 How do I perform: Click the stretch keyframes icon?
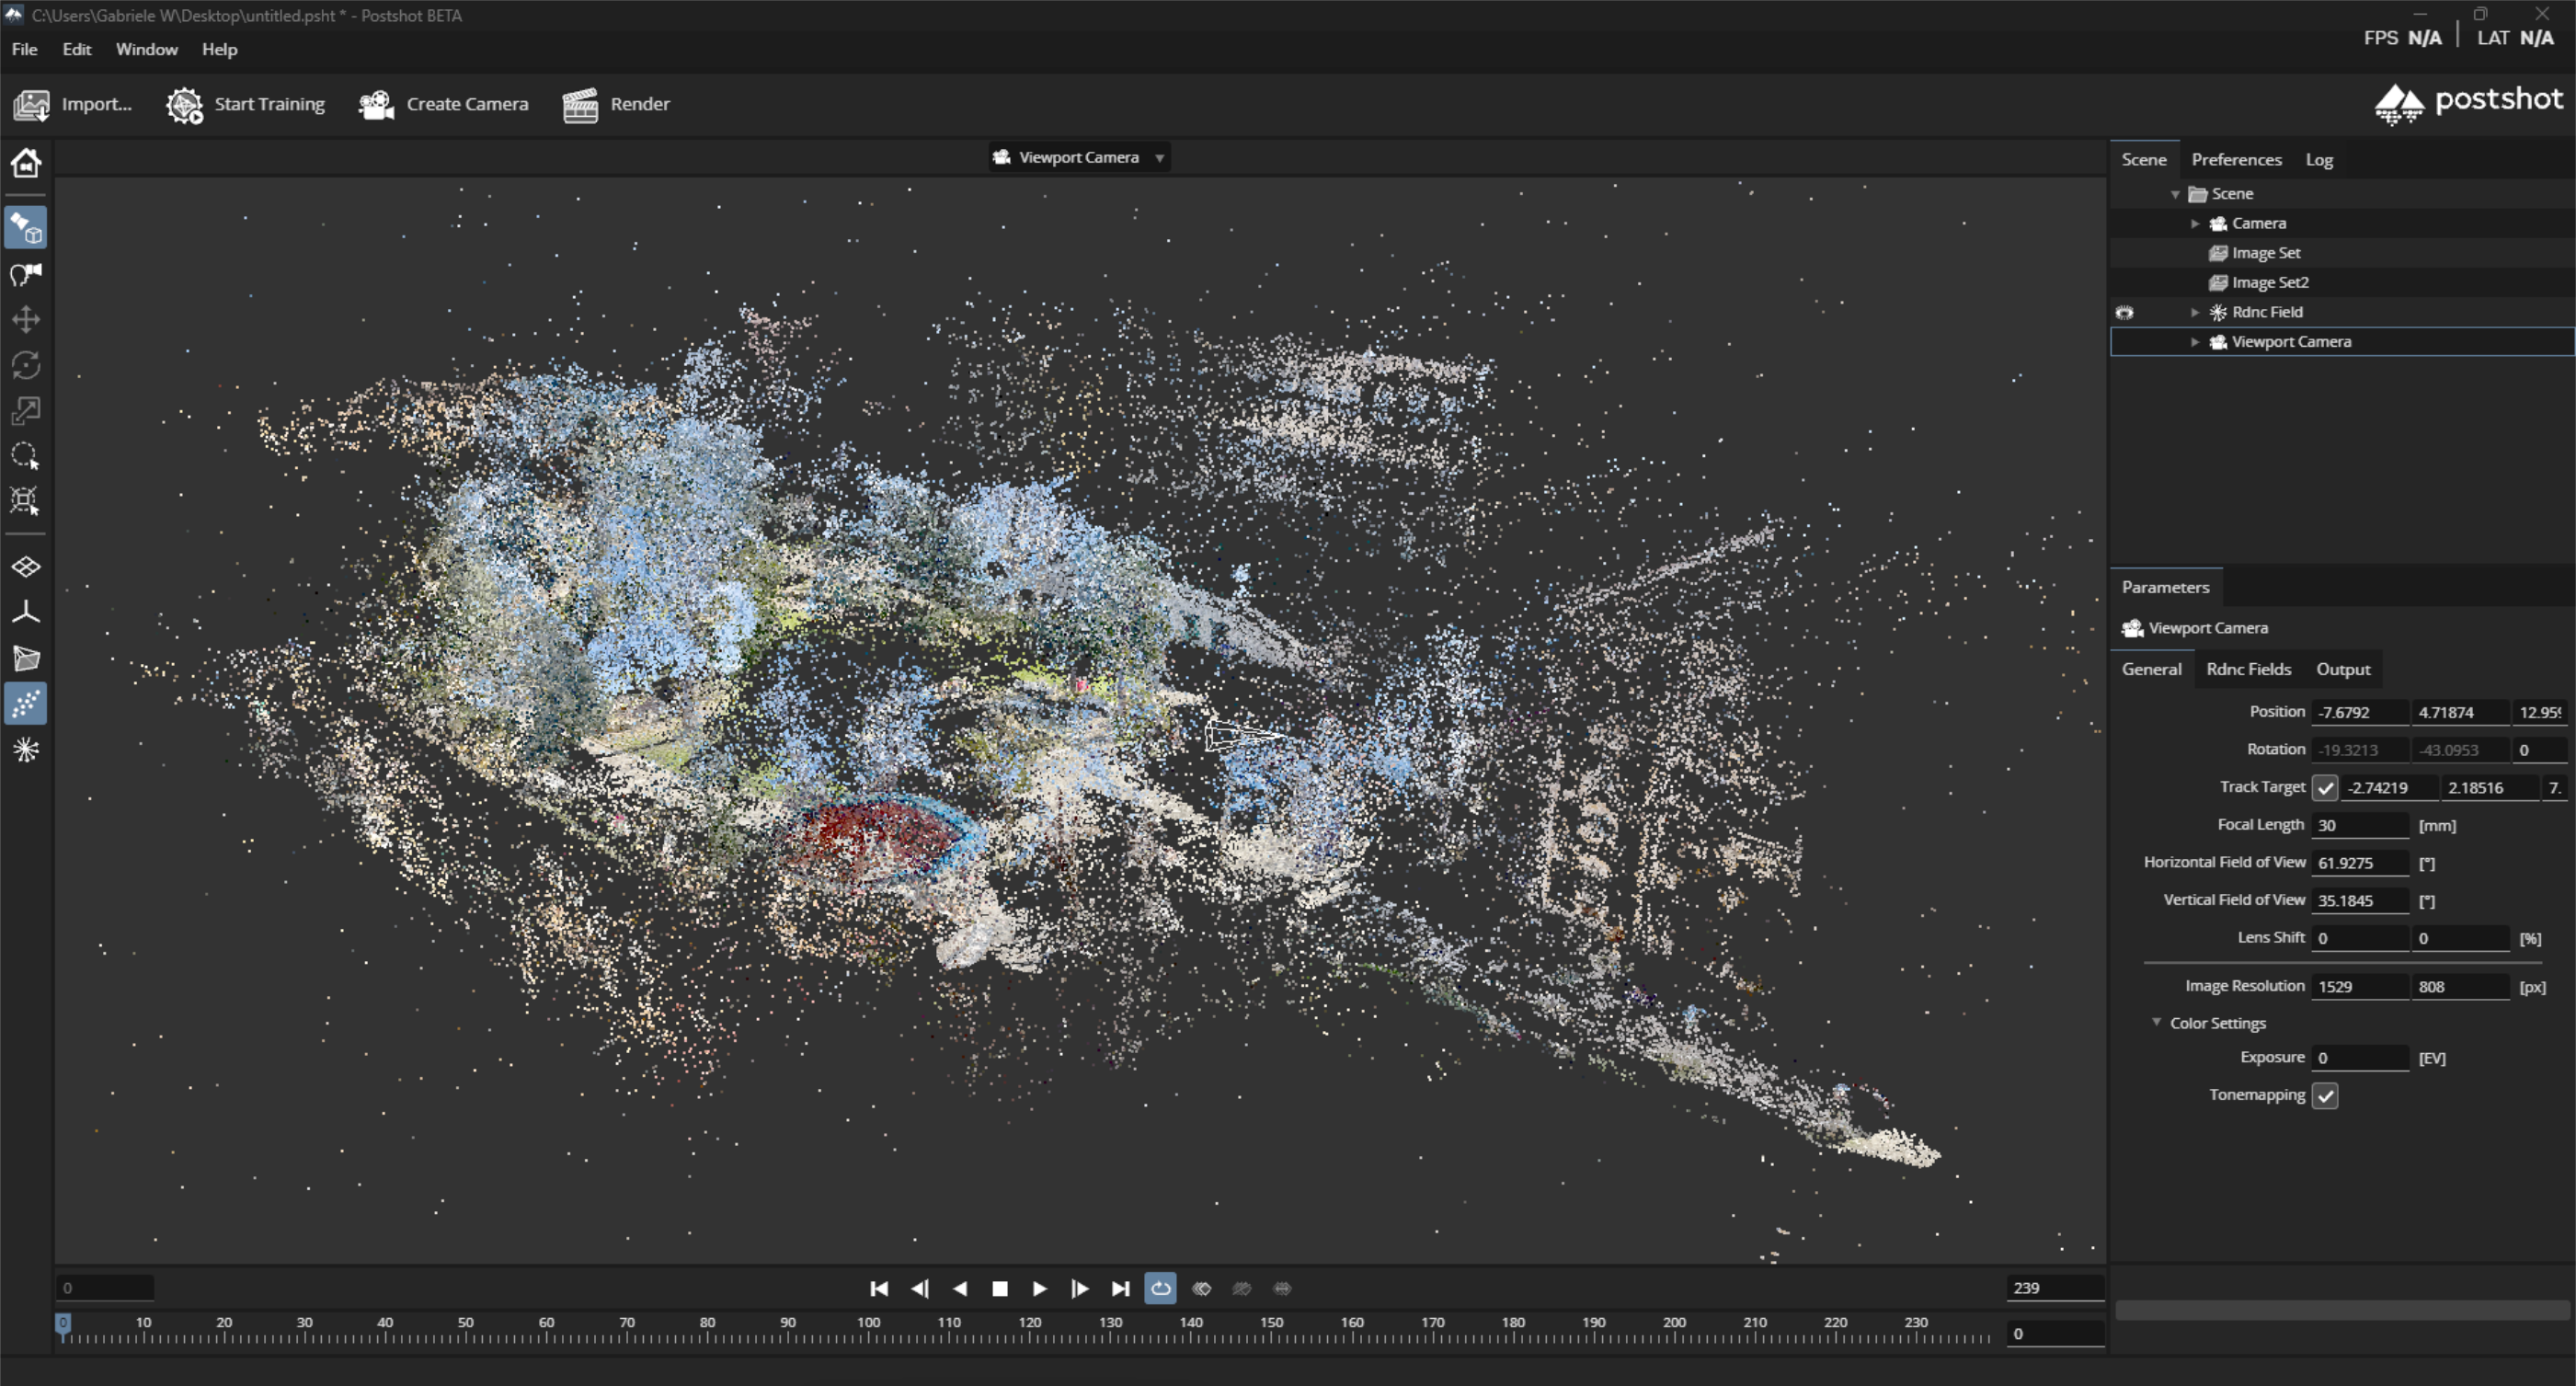1283,1288
